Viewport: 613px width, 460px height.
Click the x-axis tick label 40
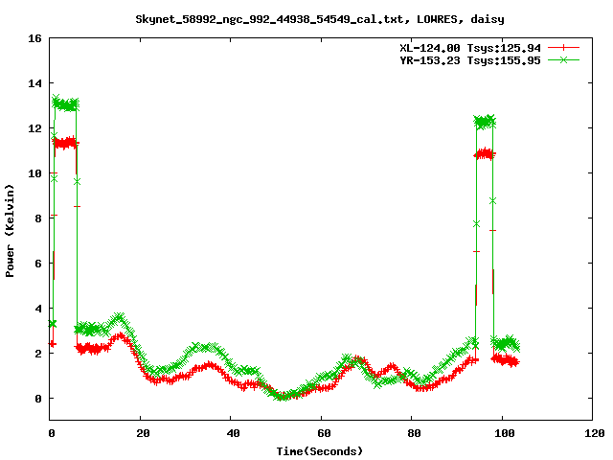click(233, 433)
